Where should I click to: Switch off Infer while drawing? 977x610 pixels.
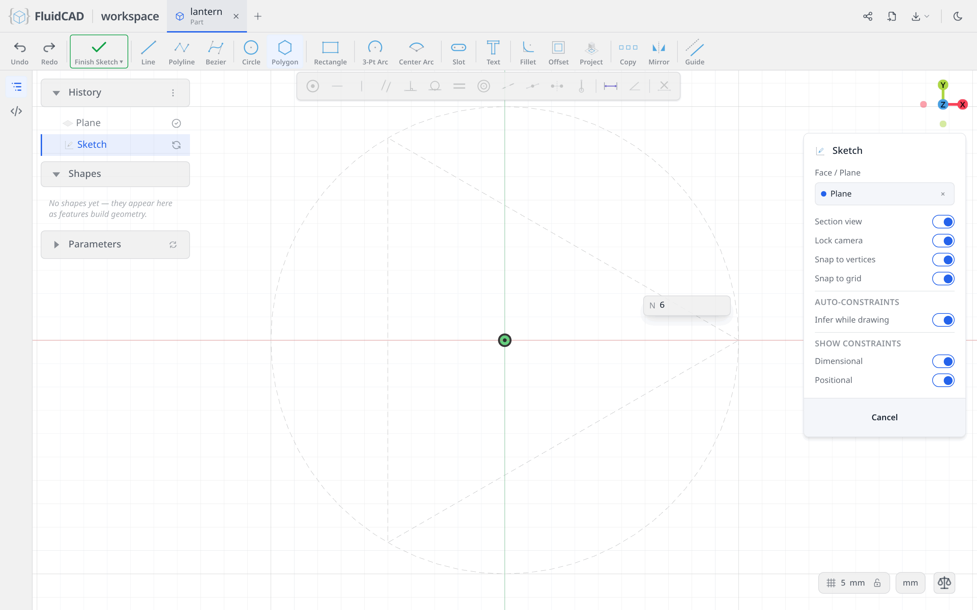tap(943, 320)
